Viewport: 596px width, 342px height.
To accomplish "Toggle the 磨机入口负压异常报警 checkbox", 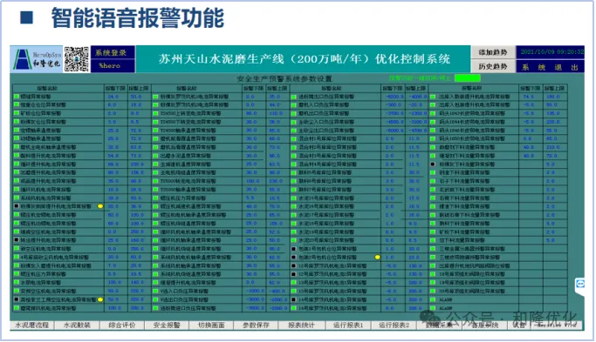I will click(293, 104).
